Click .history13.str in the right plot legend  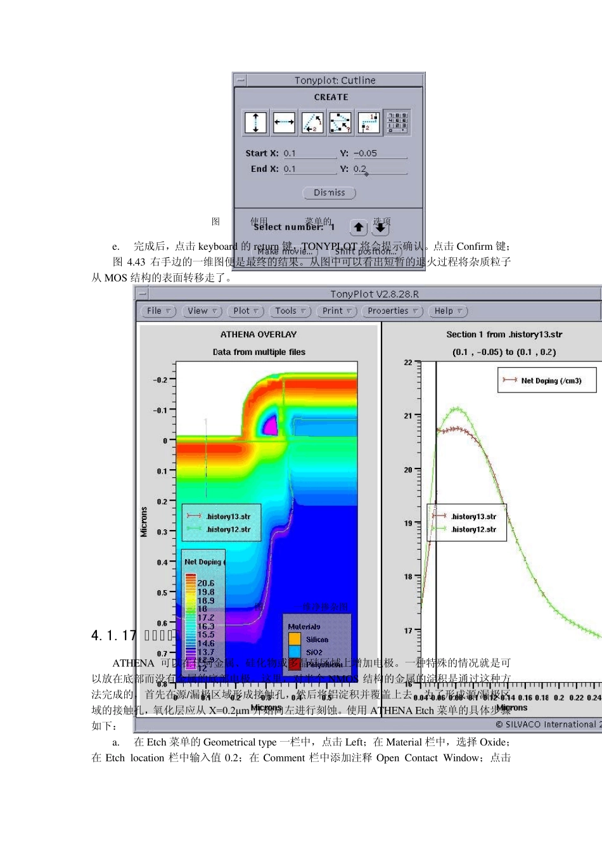[474, 517]
